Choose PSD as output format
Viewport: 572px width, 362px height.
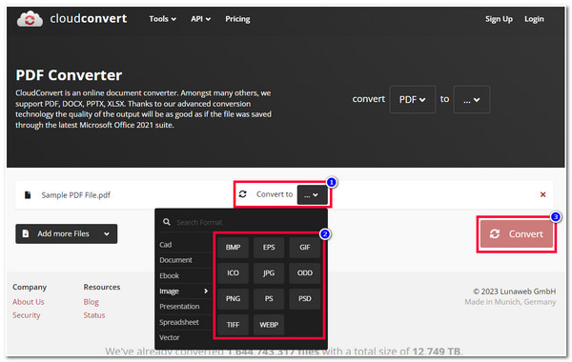[305, 299]
